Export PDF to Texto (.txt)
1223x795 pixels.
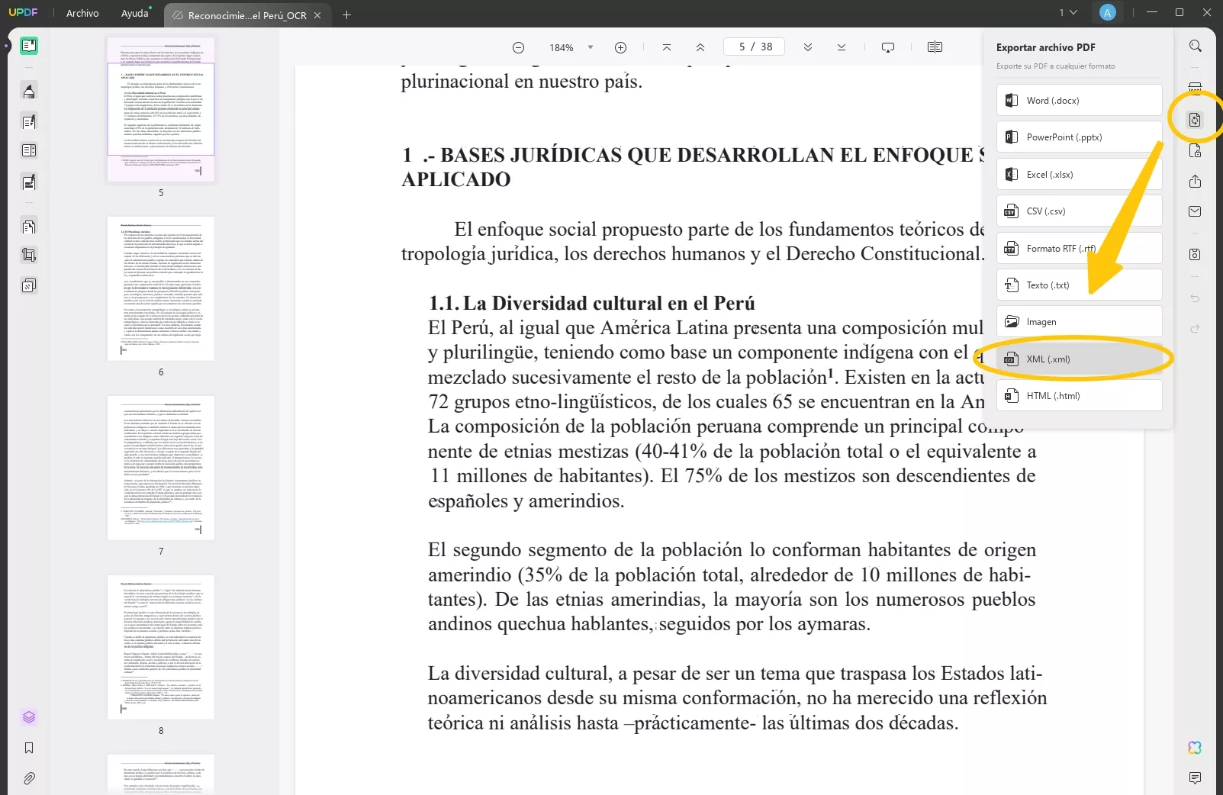[x=1079, y=285]
